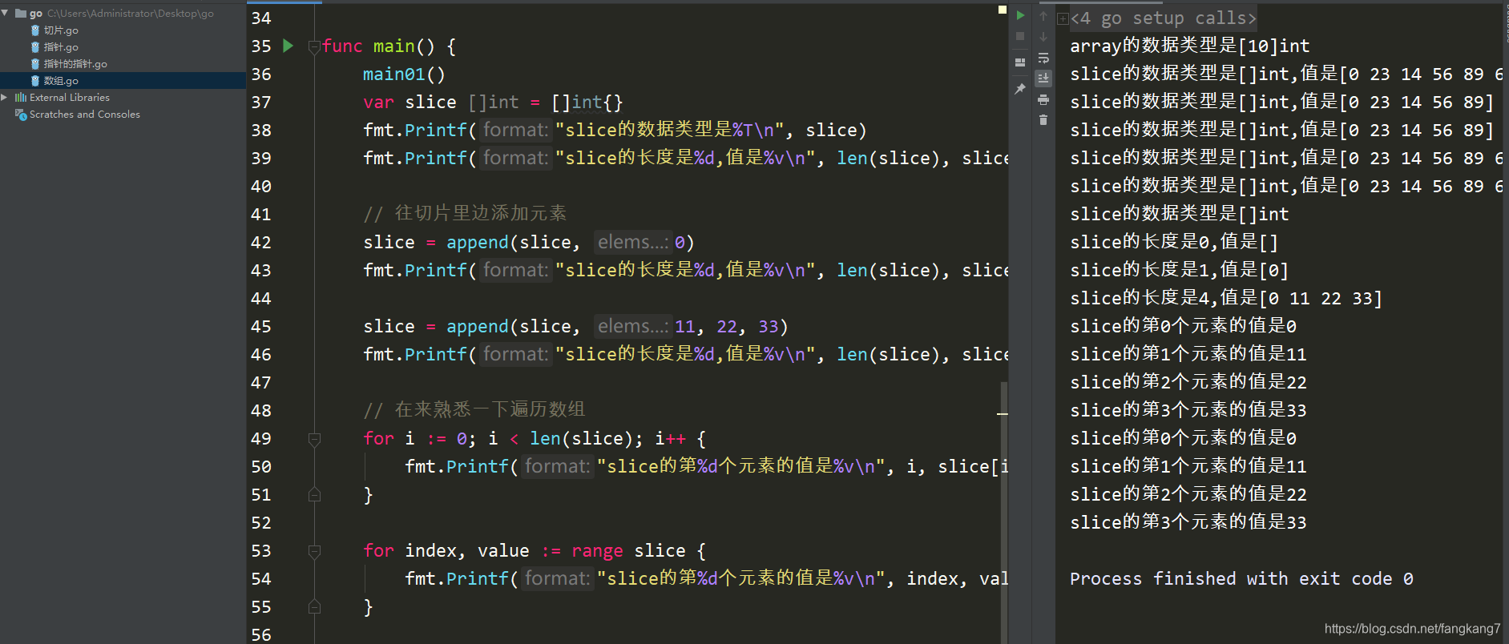This screenshot has height=644, width=1509.
Task: Clear console output with trash icon
Action: point(1043,120)
